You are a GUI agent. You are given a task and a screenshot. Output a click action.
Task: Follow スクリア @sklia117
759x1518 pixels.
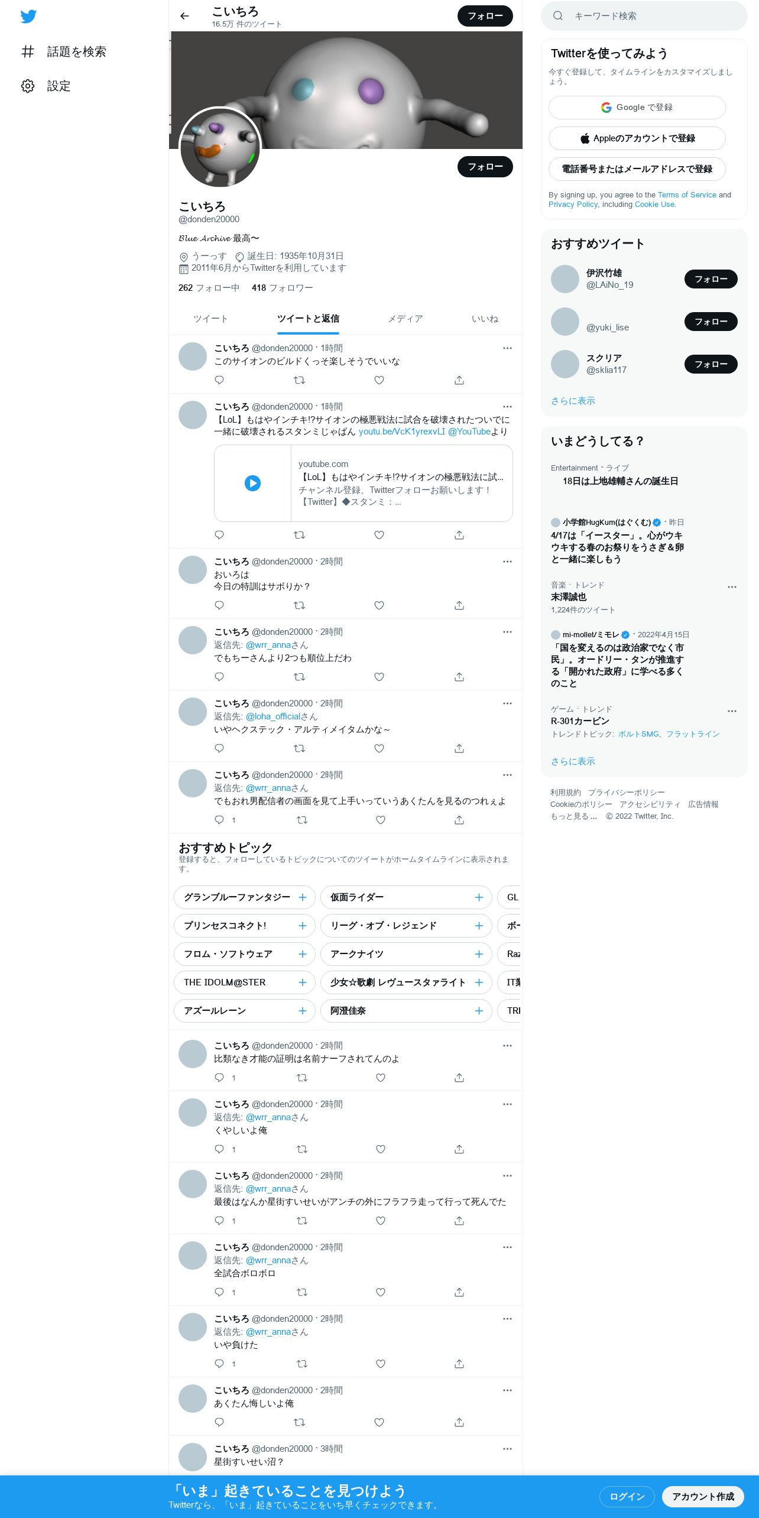coord(711,364)
